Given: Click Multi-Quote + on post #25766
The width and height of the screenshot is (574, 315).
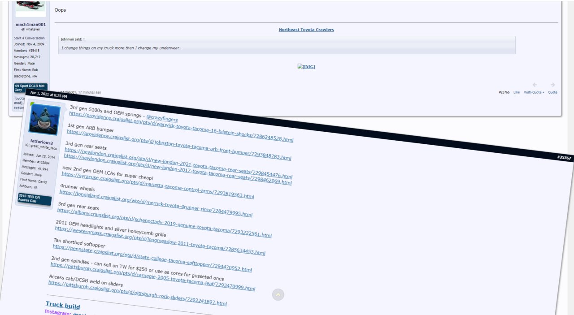Looking at the screenshot, I should [534, 92].
